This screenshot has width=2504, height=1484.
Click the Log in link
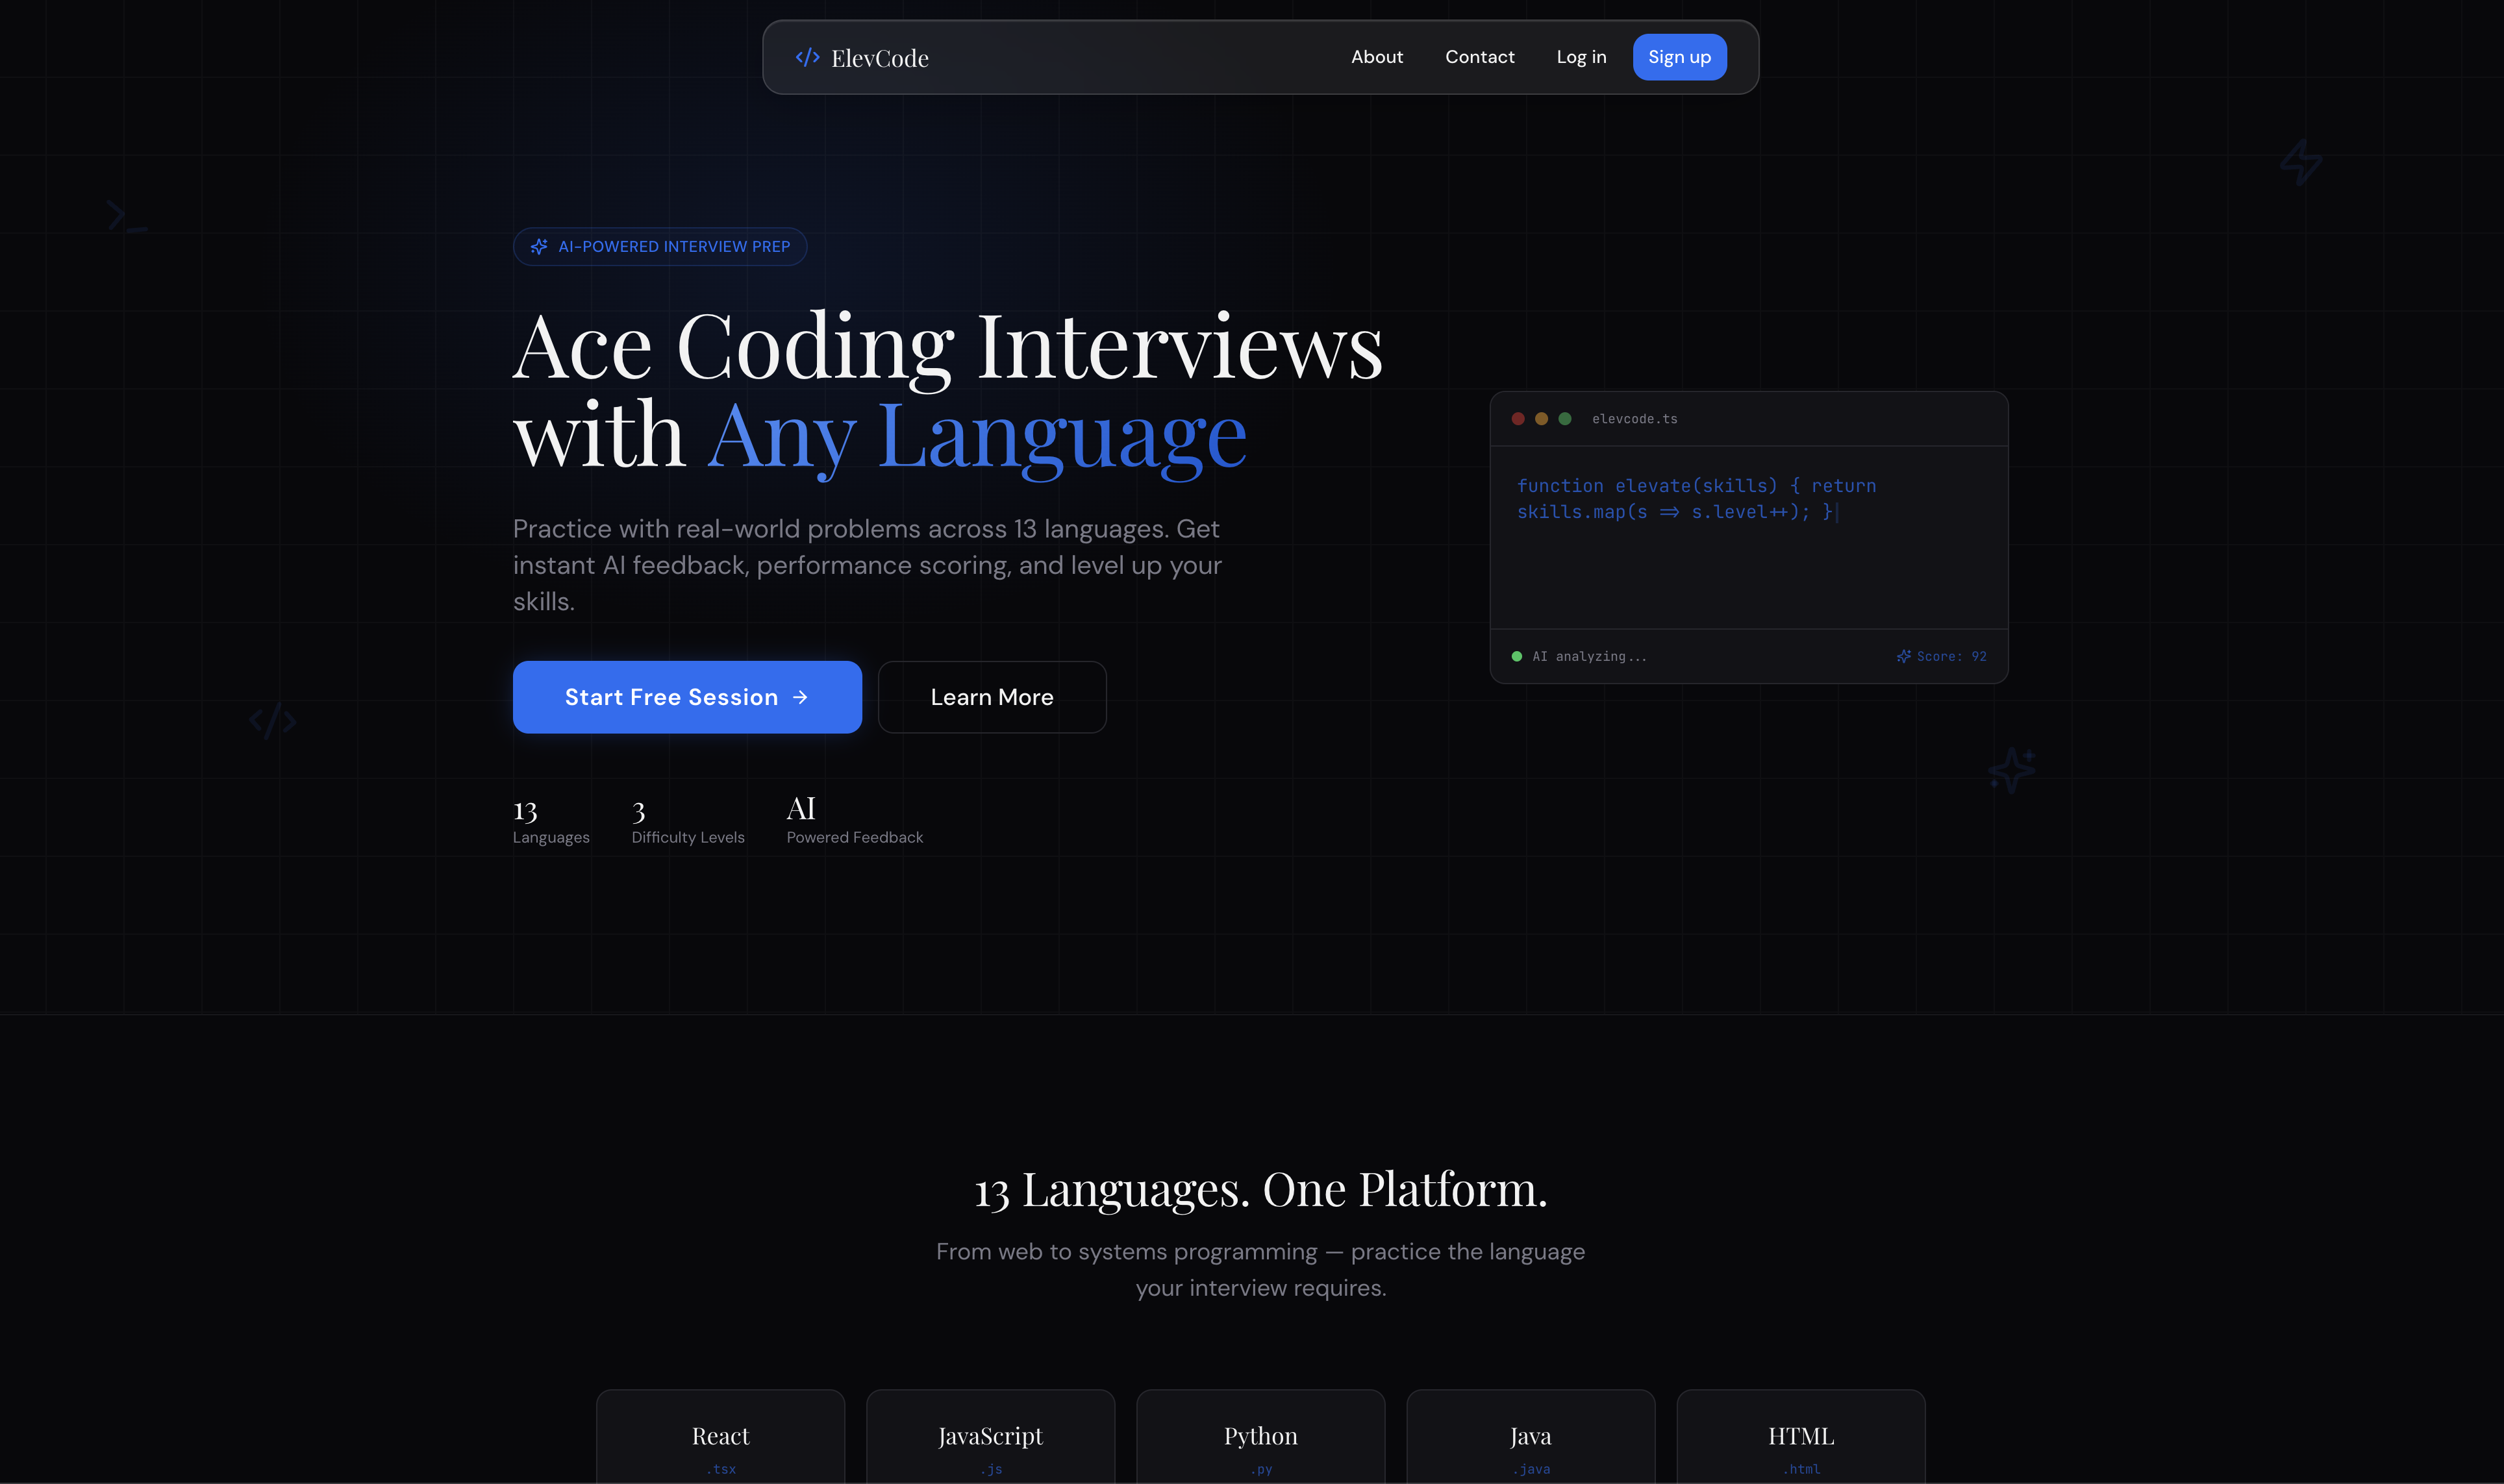pos(1581,57)
